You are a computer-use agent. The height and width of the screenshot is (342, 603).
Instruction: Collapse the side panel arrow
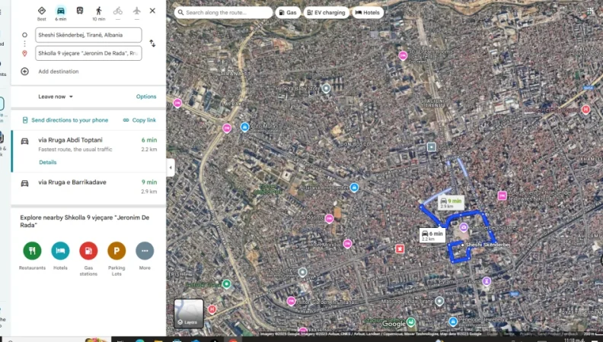click(171, 167)
